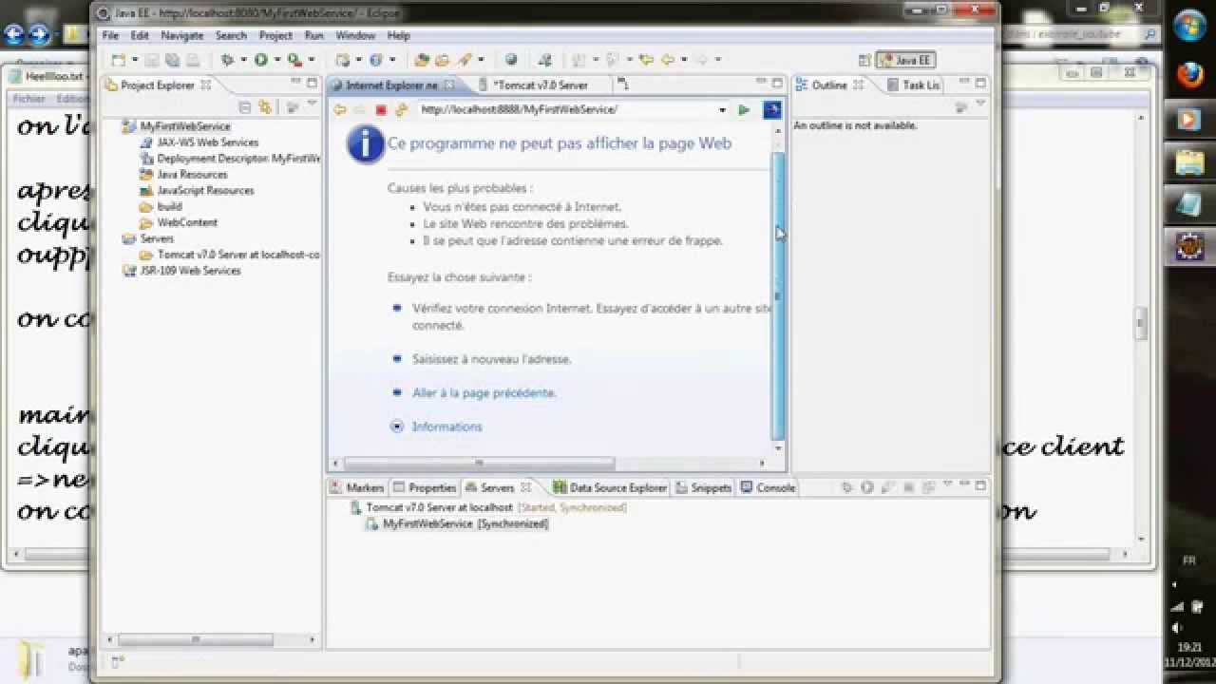Select the Java EE perspective button

coord(906,60)
